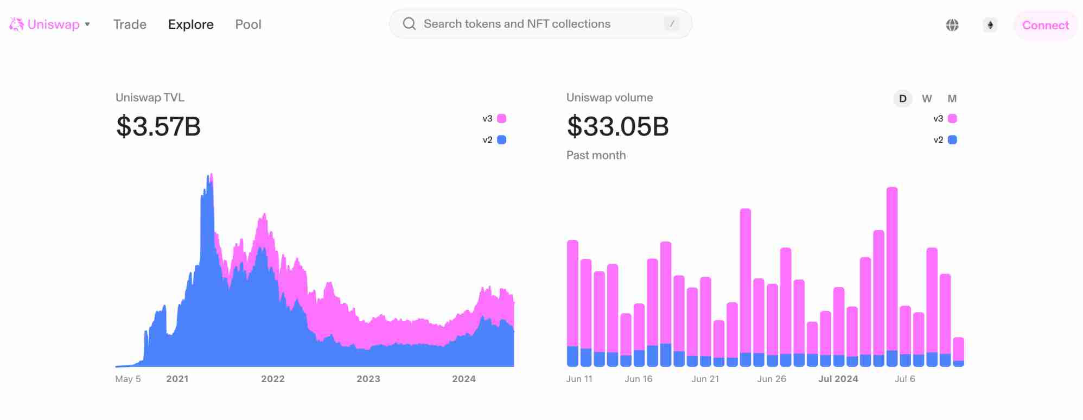Open the language globe icon
Viewport: 1083px width, 420px height.
tap(952, 25)
